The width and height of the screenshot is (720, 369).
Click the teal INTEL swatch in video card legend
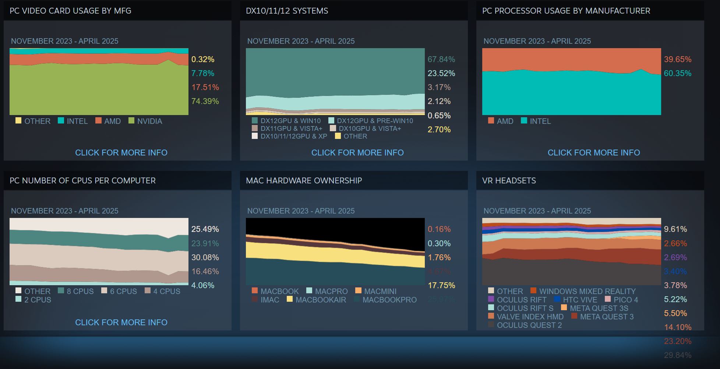tap(61, 120)
